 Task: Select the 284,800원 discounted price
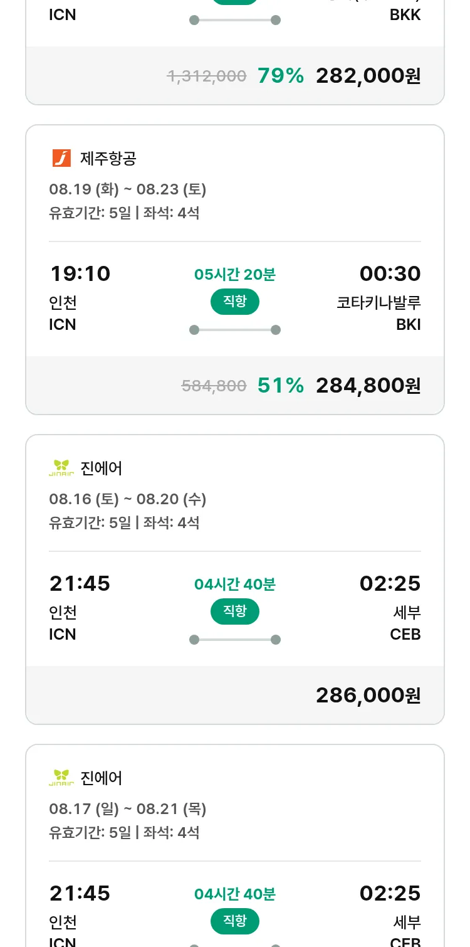pyautogui.click(x=368, y=385)
